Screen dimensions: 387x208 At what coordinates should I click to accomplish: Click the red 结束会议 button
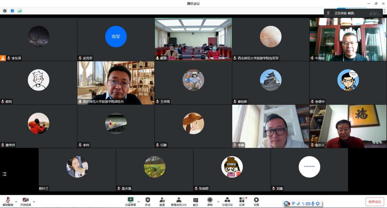click(x=375, y=202)
